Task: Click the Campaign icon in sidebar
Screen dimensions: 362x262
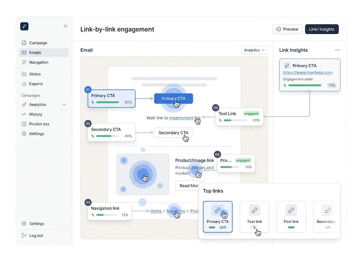Action: pos(24,43)
